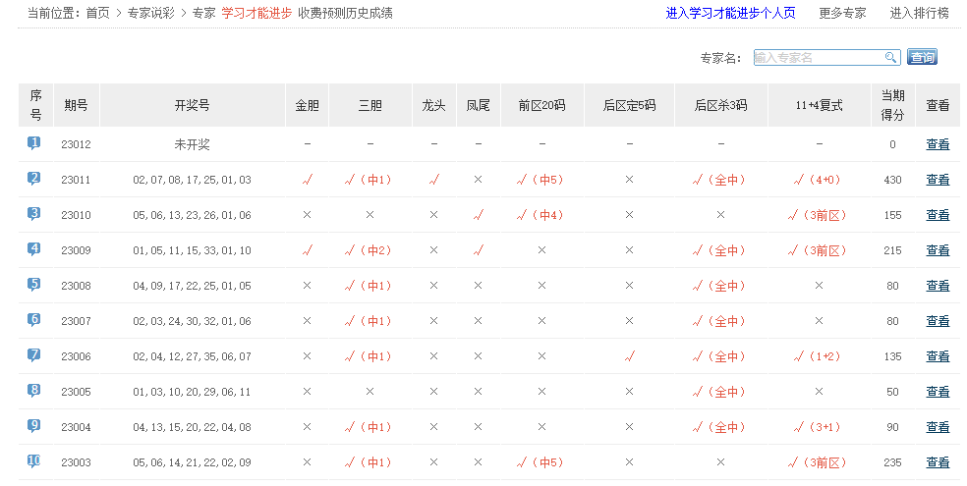This screenshot has height=486, width=967.
Task: View details for period 23011
Action: 938,180
